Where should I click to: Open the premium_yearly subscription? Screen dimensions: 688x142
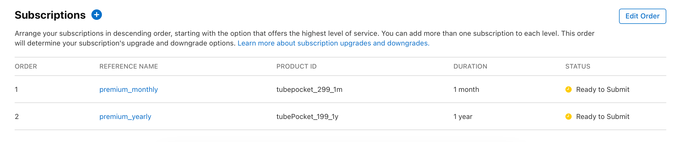coord(125,117)
